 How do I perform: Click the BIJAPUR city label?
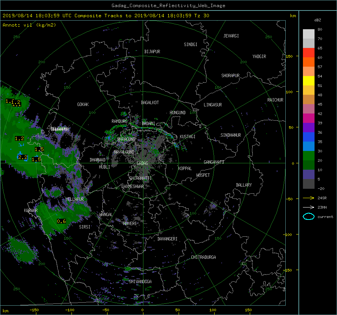click(x=152, y=52)
